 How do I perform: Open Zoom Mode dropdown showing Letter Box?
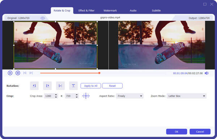(187, 96)
